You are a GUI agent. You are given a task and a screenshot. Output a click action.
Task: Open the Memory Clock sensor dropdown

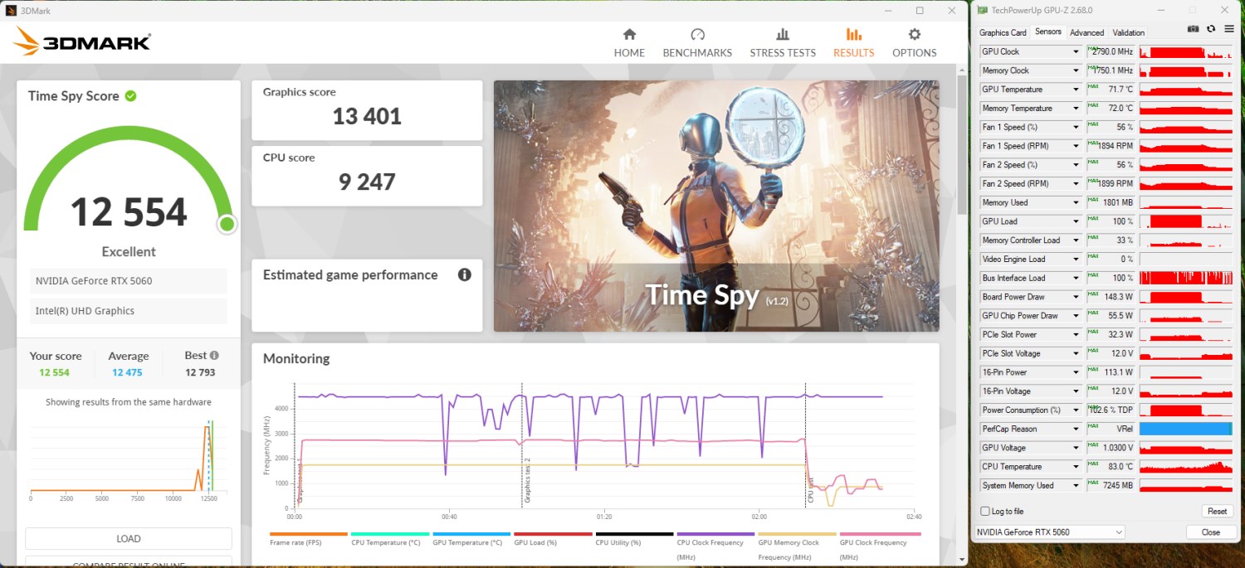pos(1076,70)
